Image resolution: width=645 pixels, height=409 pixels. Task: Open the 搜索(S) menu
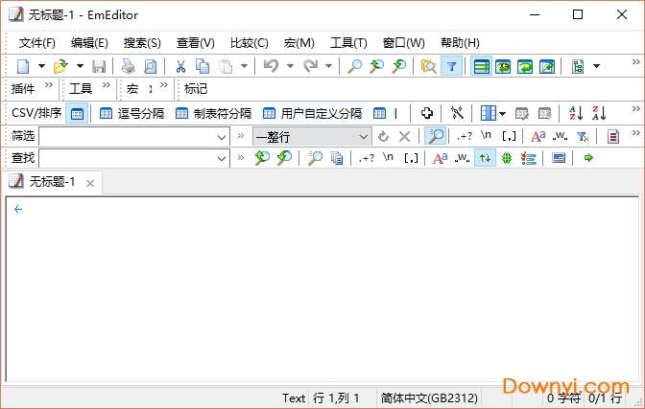[142, 43]
